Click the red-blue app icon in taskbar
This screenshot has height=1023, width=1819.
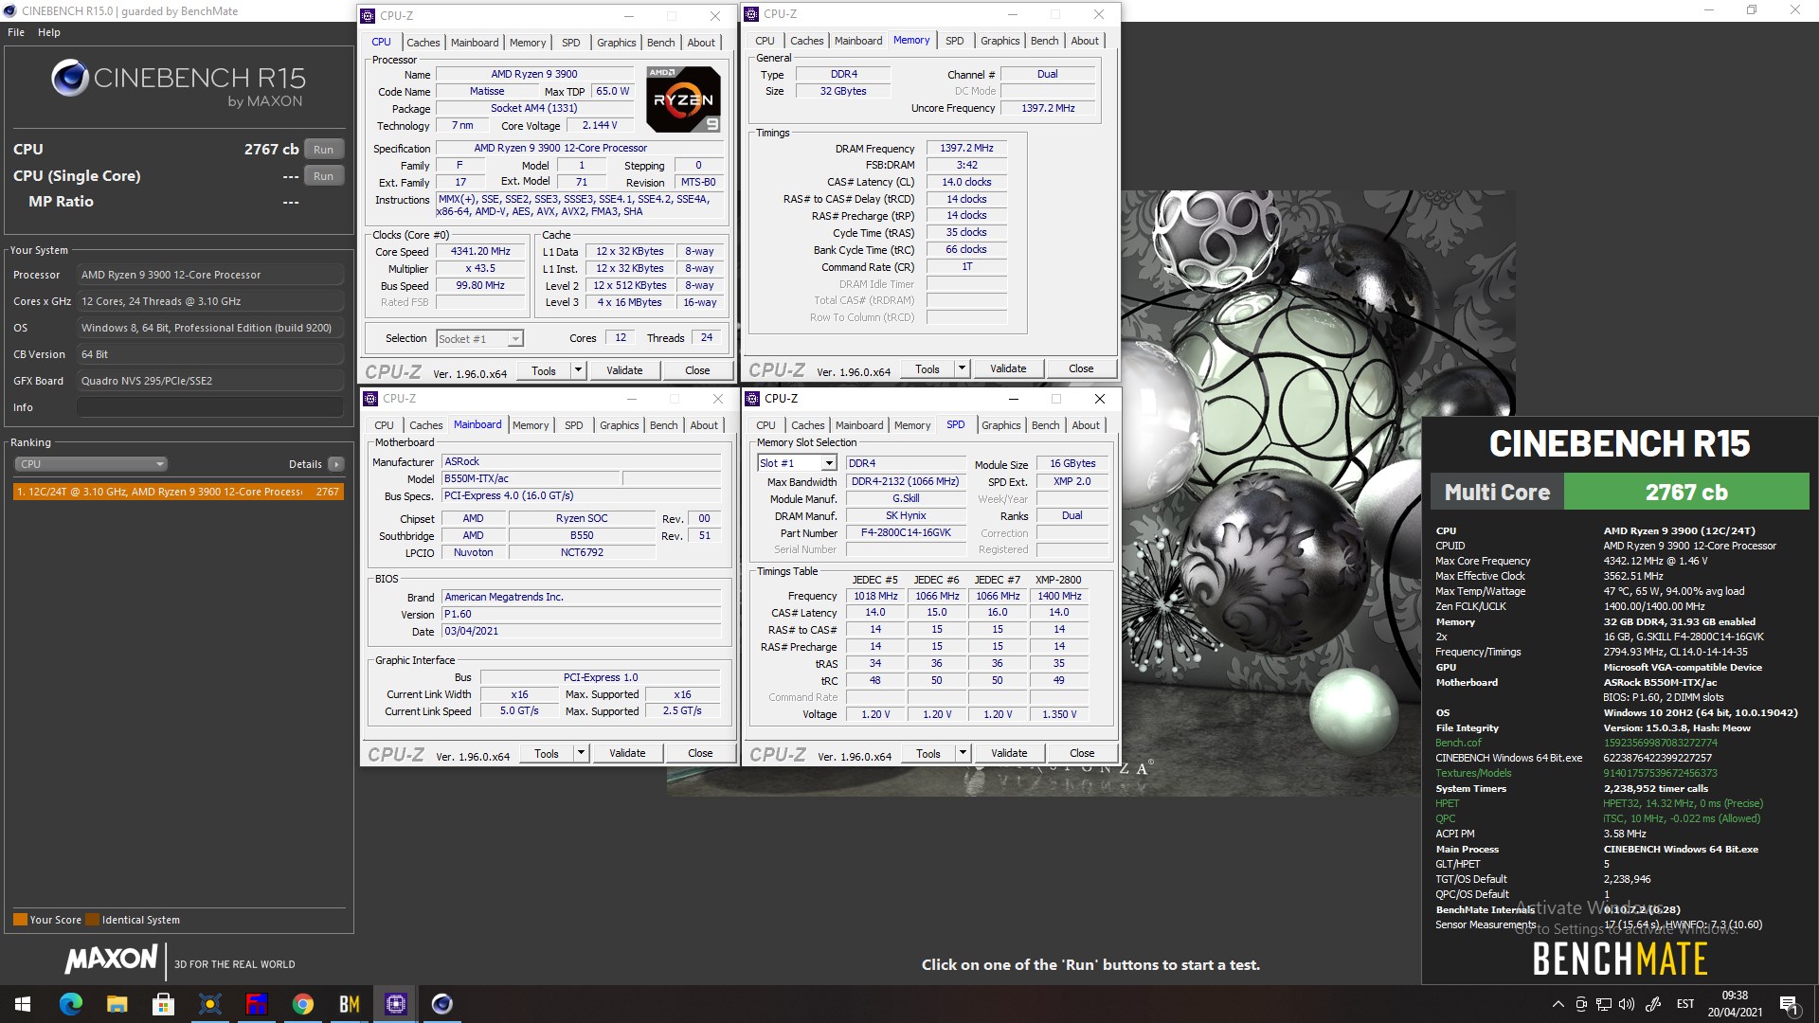257,1004
